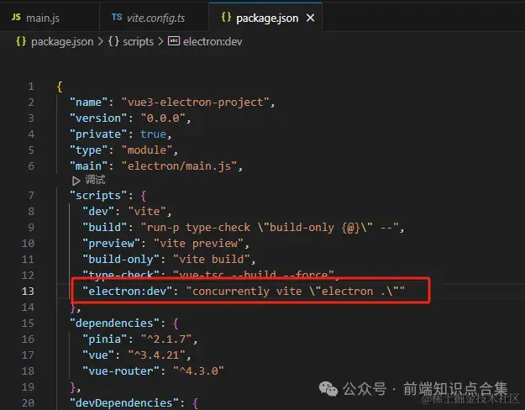Click the closing brace on line 19
Viewport: 525px width, 410px height.
pyautogui.click(x=73, y=386)
